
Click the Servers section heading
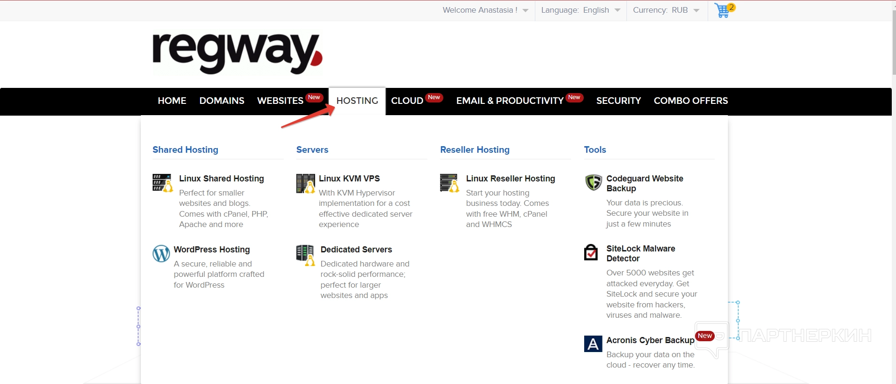click(312, 149)
